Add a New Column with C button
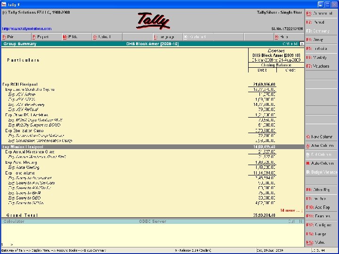Screen dimensions: 339x254 click(x=321, y=137)
